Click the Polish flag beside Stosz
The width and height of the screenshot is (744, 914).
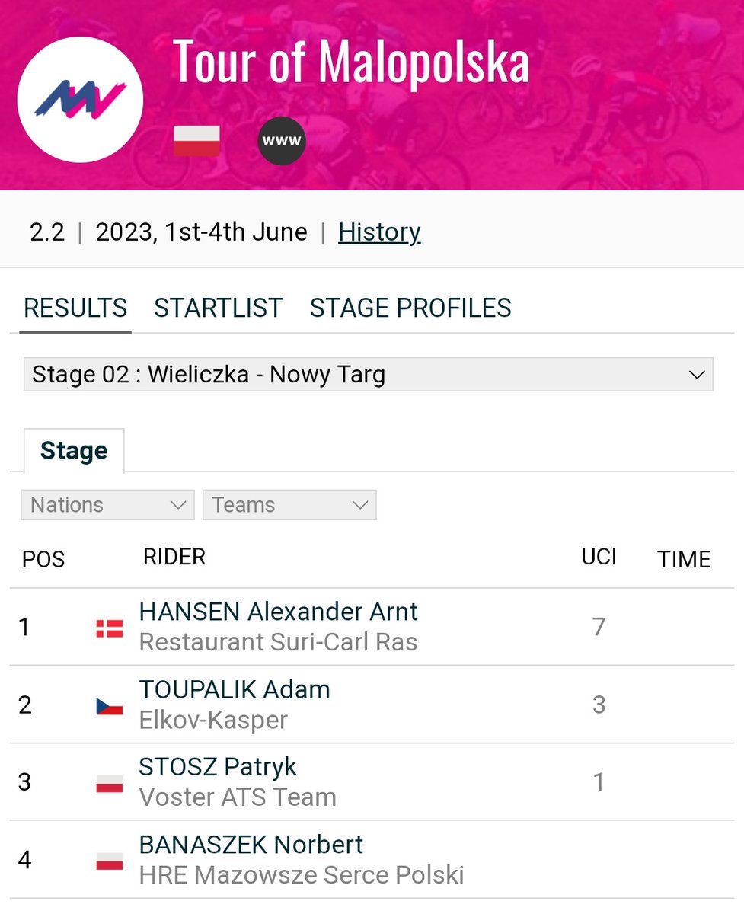(x=110, y=784)
